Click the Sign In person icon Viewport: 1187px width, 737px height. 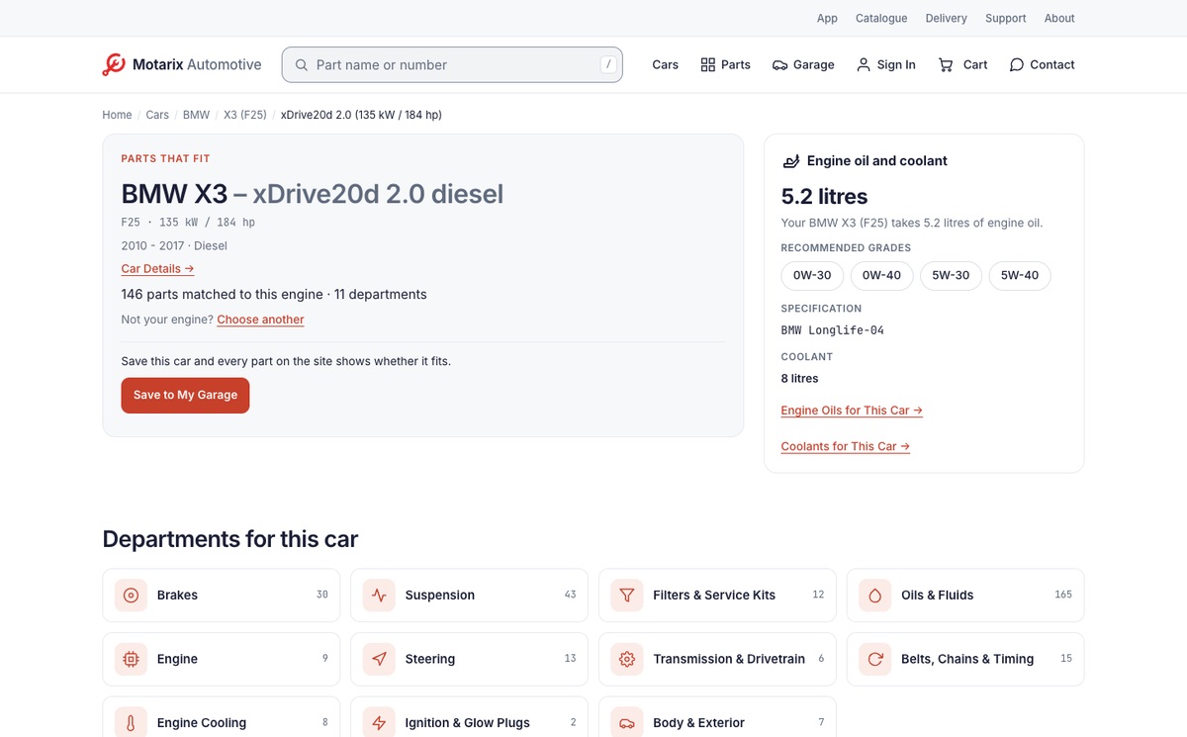coord(864,65)
